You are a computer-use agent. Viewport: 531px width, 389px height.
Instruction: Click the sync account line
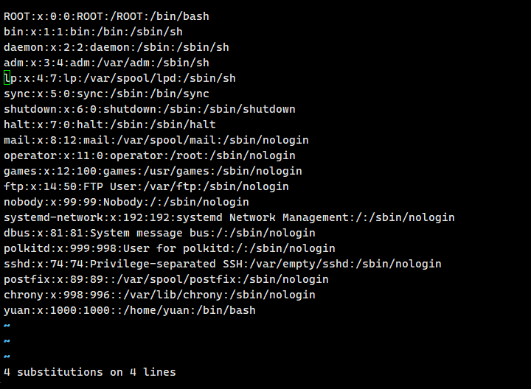(x=106, y=94)
